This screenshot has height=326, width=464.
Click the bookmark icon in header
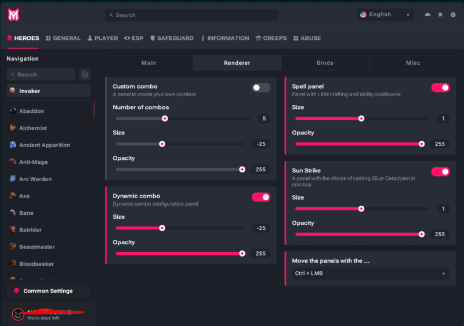click(x=440, y=14)
